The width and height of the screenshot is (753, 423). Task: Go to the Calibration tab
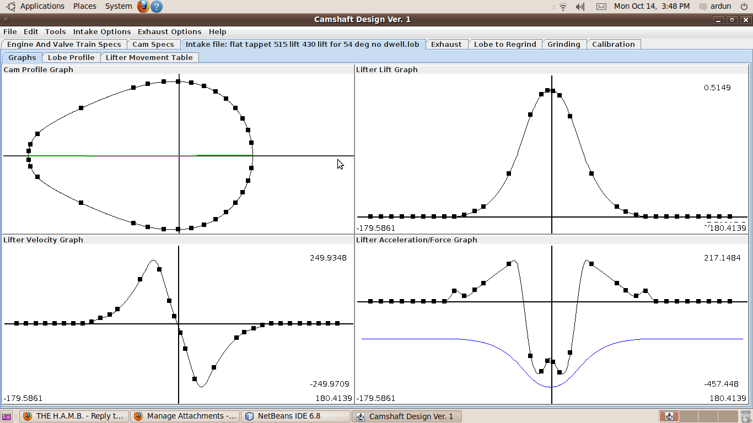coord(613,45)
